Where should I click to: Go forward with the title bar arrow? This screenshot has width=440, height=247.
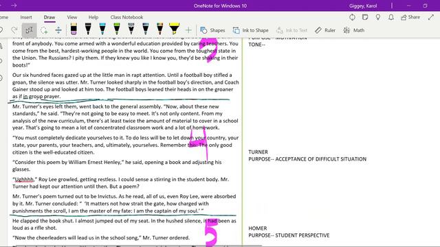point(14,5)
